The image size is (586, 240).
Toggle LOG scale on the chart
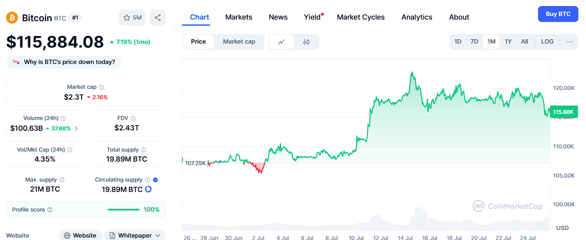pos(547,42)
